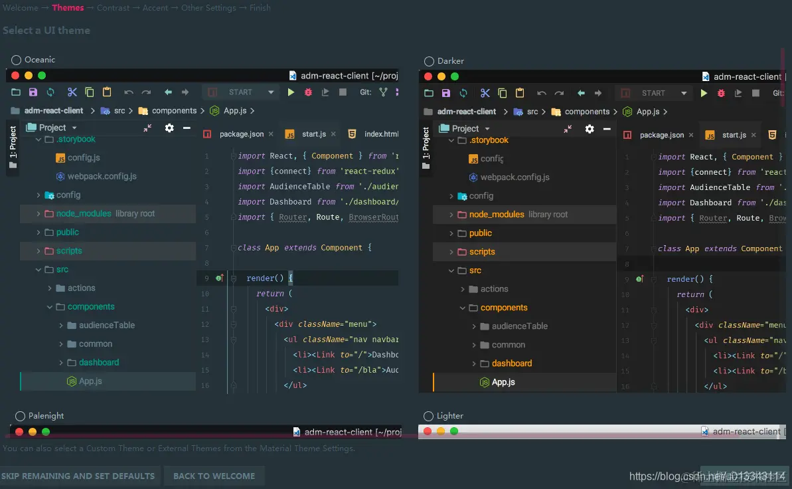The width and height of the screenshot is (792, 489).
Task: Click the redo icon in Oceanic toolbar
Action: [x=147, y=92]
